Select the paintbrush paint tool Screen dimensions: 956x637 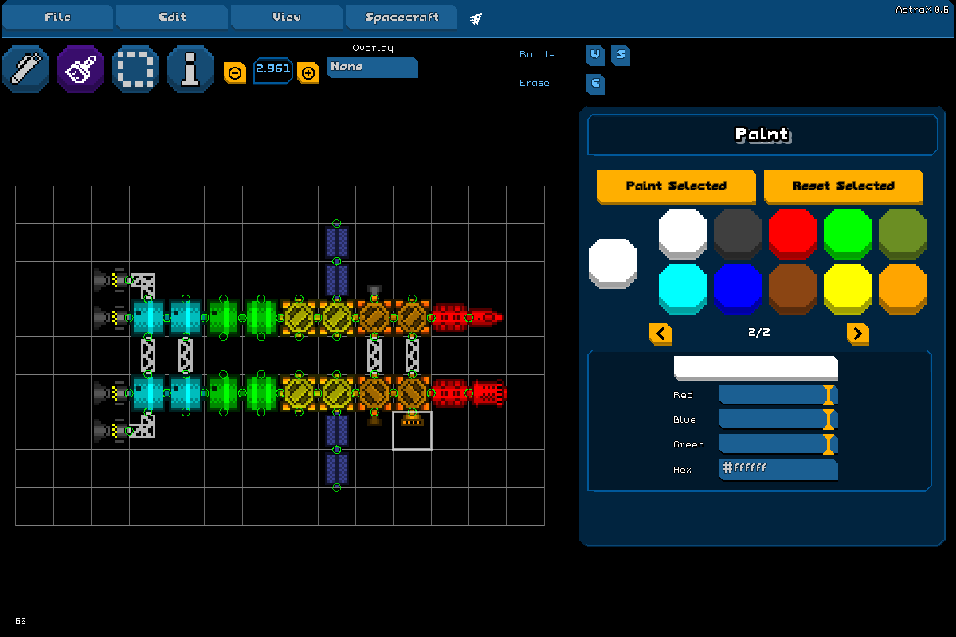point(80,69)
